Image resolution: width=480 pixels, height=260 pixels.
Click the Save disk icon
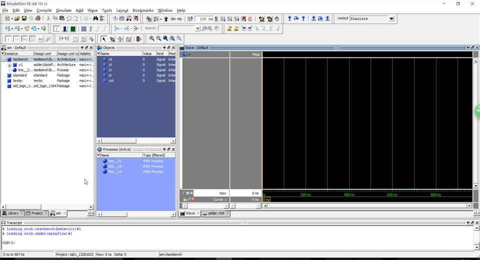pos(24,18)
